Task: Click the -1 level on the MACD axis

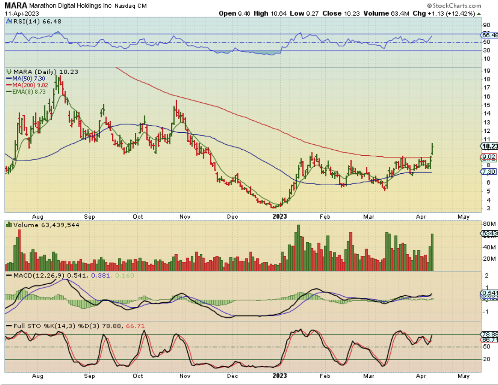Action: 486,312
